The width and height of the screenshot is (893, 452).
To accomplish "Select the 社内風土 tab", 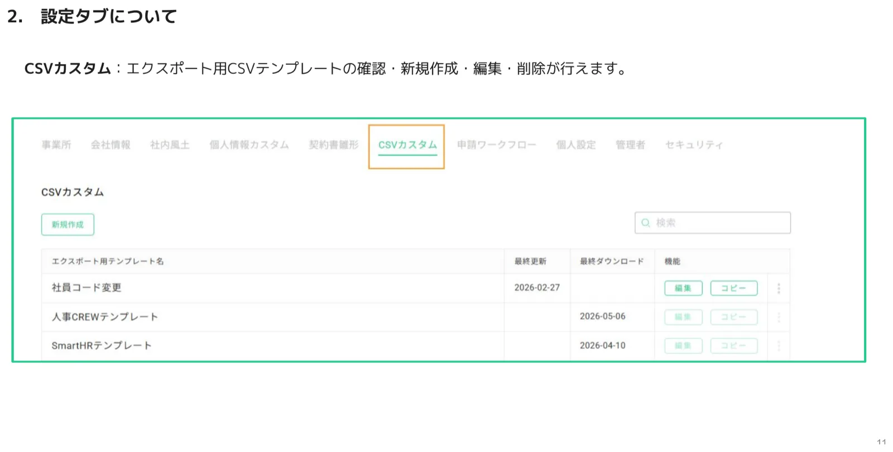I will [170, 145].
